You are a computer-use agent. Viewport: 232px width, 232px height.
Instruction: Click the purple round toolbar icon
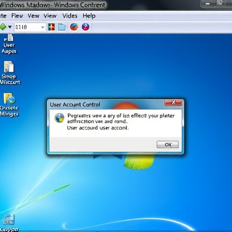[86, 27]
